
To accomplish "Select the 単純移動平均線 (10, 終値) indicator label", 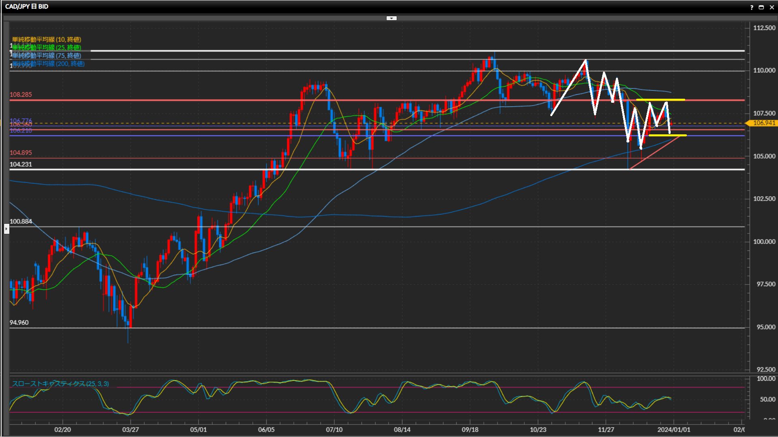I will coord(47,39).
